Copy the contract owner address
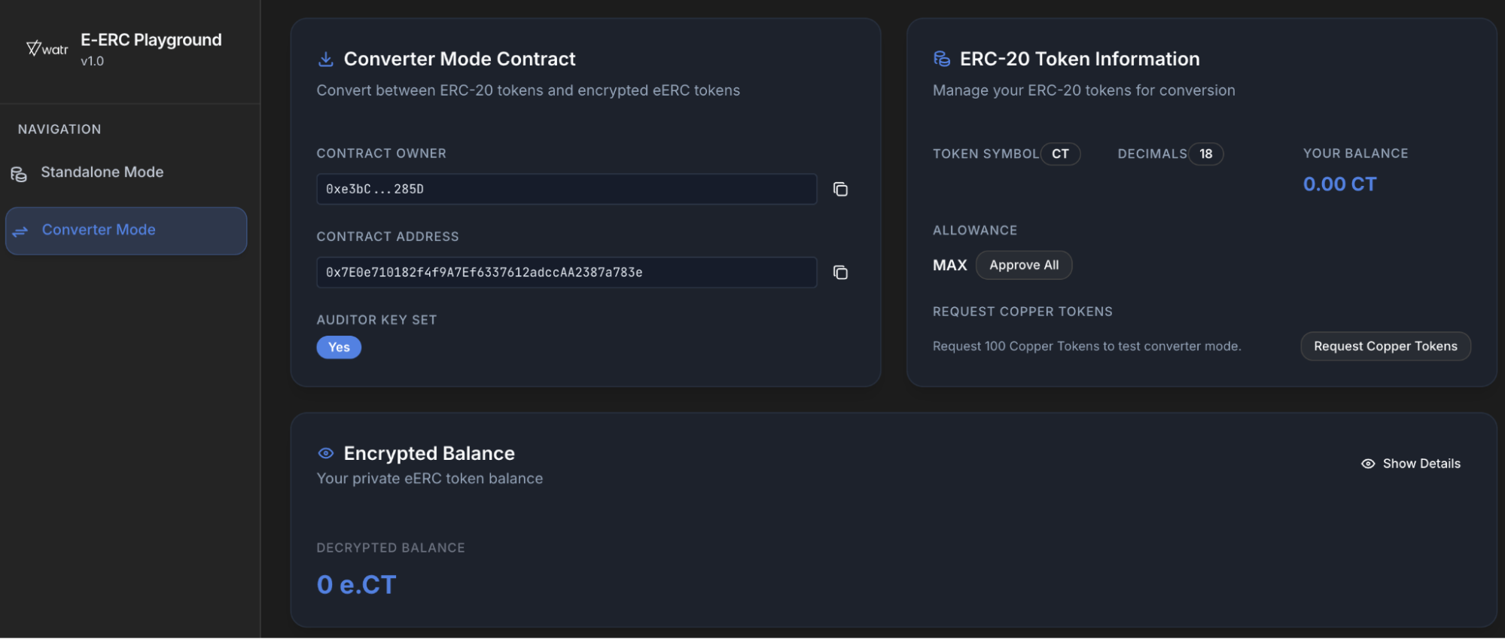This screenshot has height=639, width=1505. (840, 190)
